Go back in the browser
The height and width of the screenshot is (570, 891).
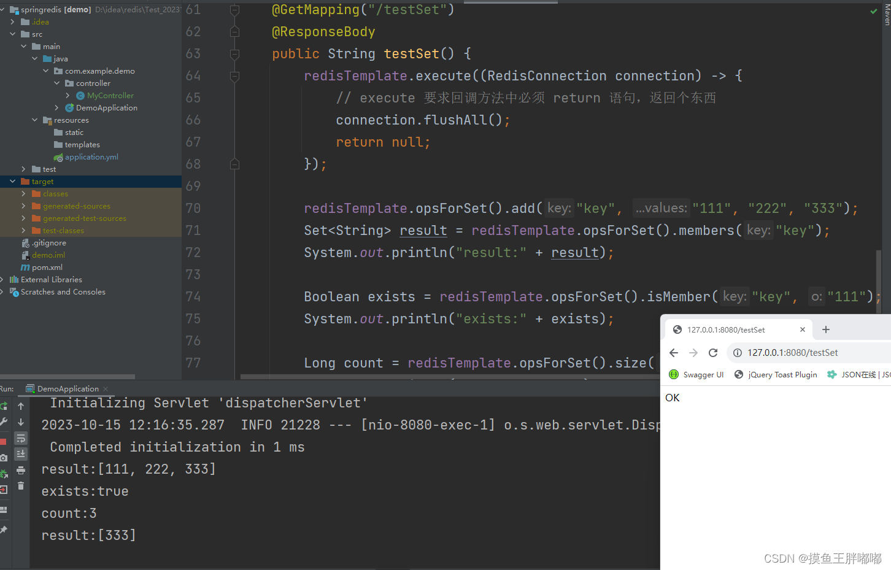(674, 353)
